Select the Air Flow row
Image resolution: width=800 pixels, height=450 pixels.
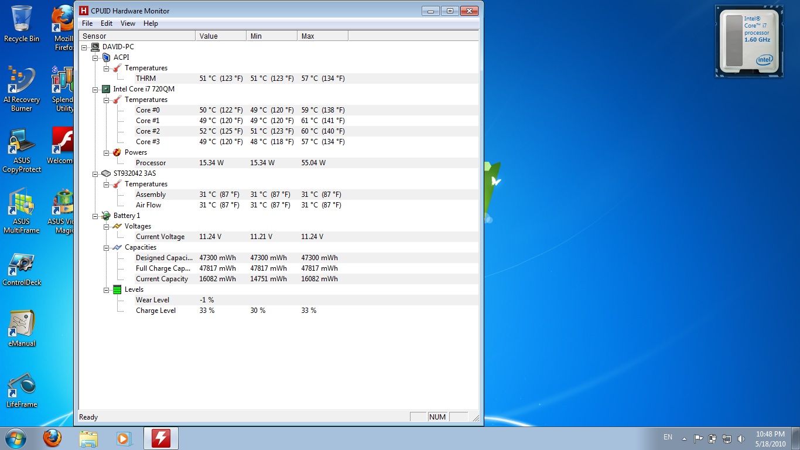click(x=279, y=205)
